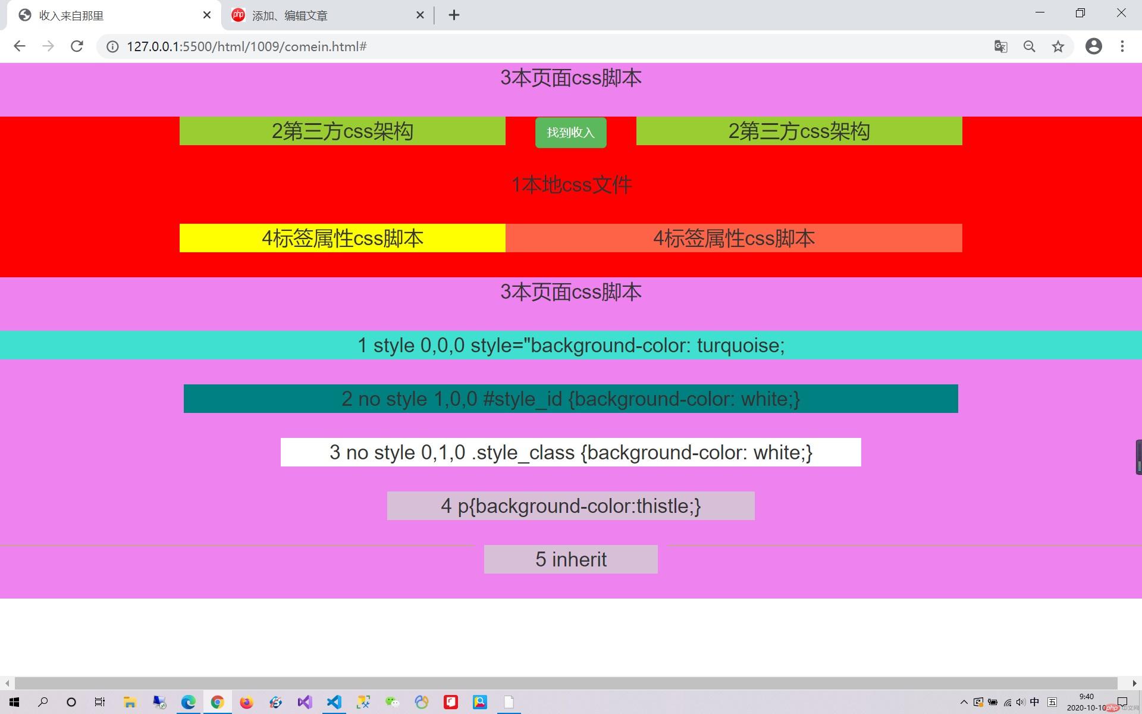Screen dimensions: 1142x714
Task: Click the sync update tray icon
Action: coord(978,702)
